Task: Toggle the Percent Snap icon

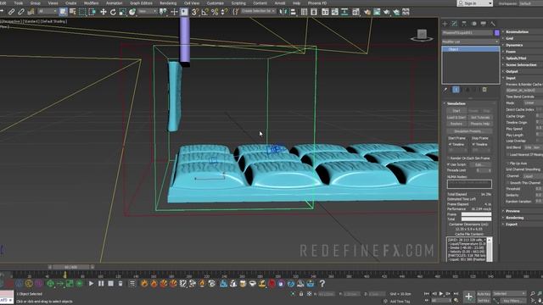Action: pos(215,12)
